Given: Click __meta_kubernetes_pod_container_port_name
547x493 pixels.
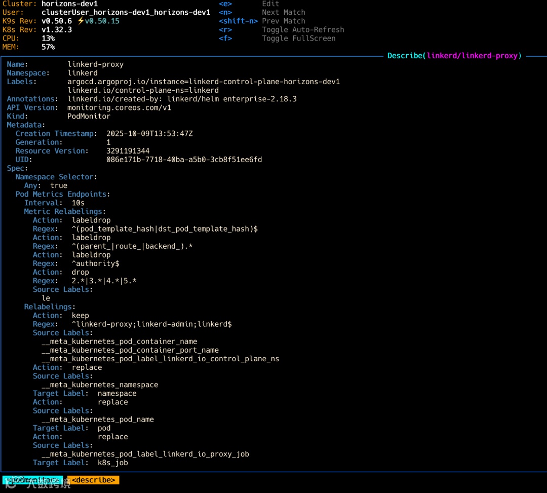Looking at the screenshot, I should point(130,350).
